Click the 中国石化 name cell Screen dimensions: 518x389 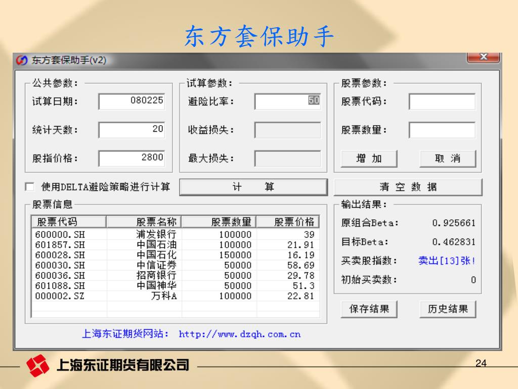pos(157,255)
